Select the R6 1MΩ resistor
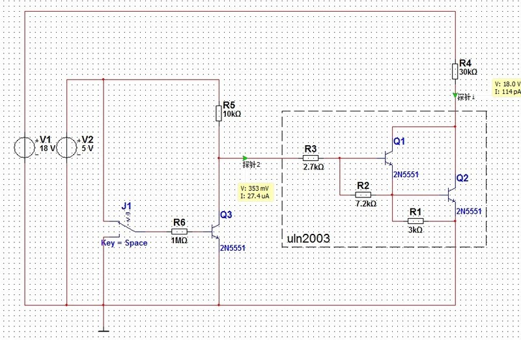 point(180,231)
